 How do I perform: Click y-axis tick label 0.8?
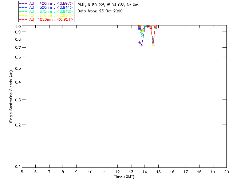coord(18,39)
